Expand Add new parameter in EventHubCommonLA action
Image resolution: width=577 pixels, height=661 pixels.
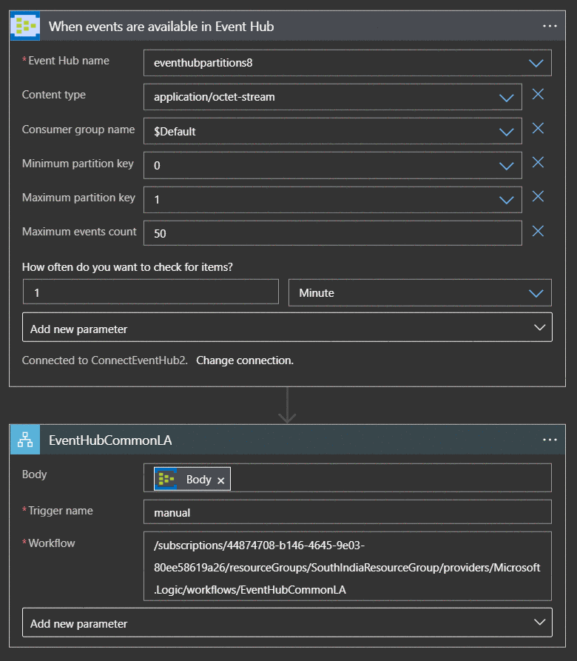[287, 623]
